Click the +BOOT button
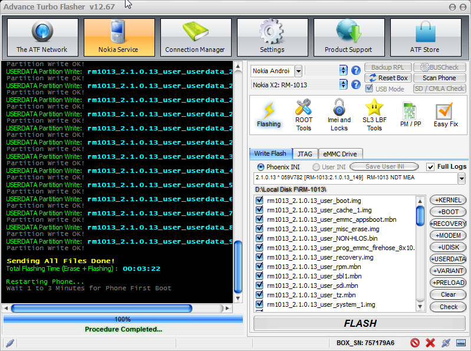471x351 pixels. coord(448,212)
